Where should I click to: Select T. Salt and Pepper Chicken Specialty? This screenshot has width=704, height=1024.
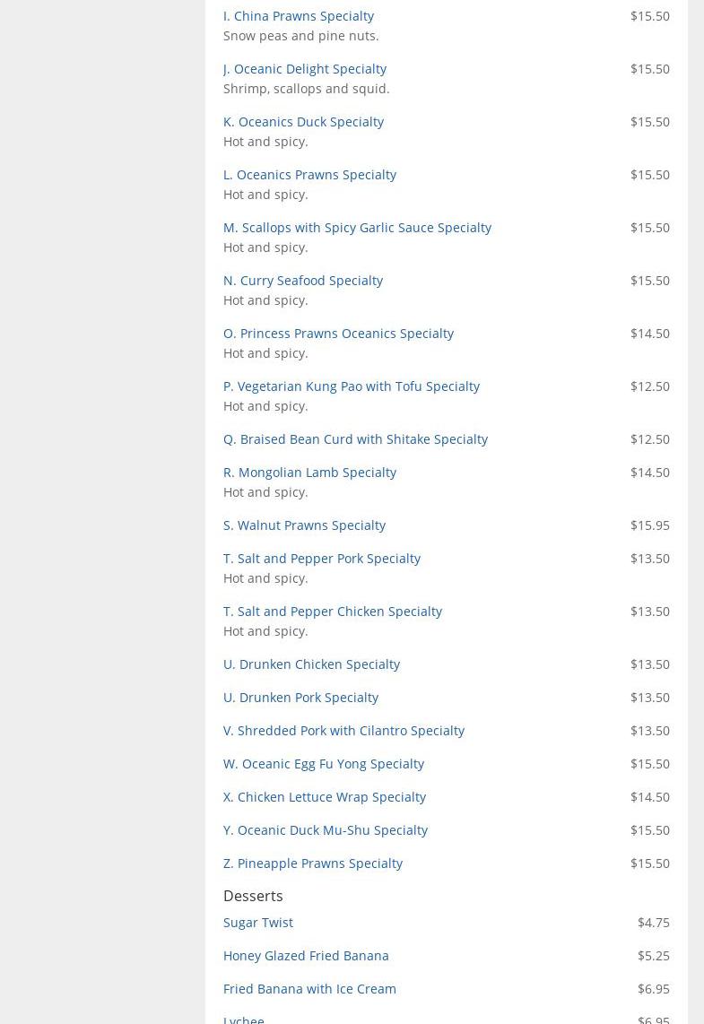332,611
